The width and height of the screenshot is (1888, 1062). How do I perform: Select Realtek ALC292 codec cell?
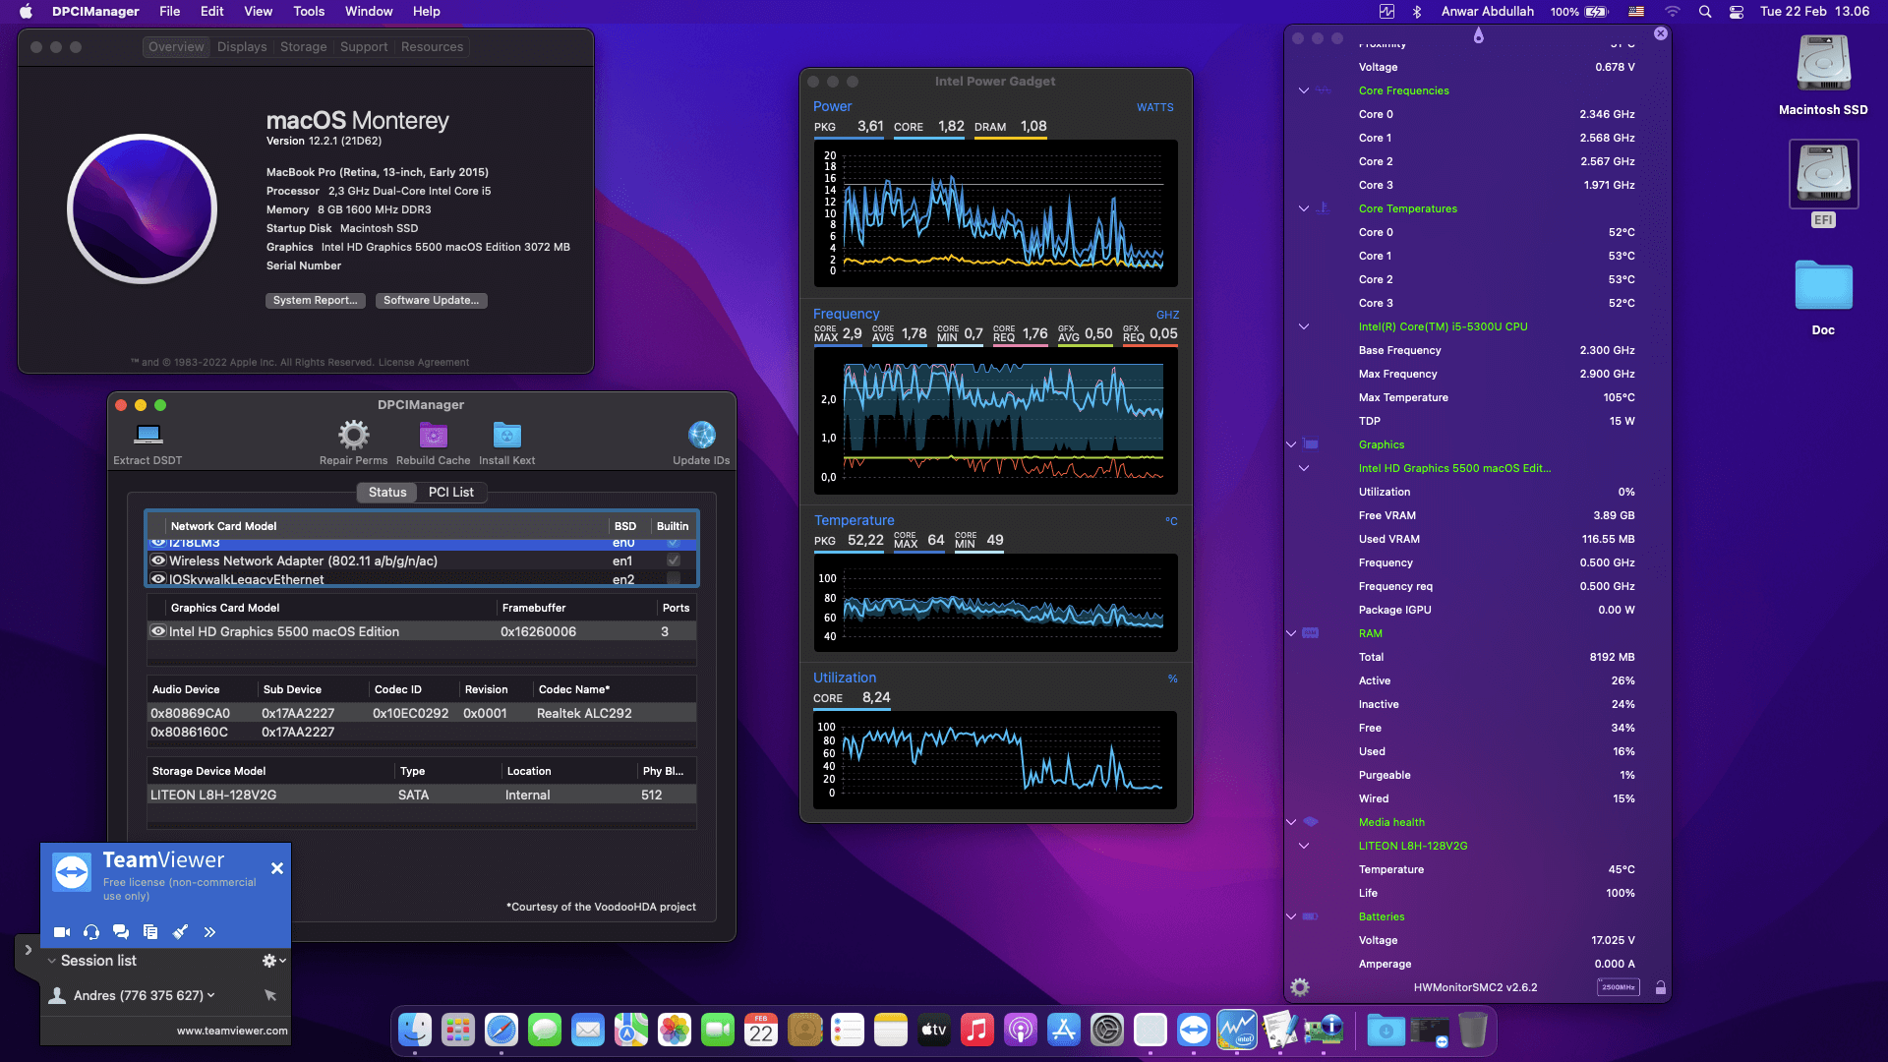[584, 713]
